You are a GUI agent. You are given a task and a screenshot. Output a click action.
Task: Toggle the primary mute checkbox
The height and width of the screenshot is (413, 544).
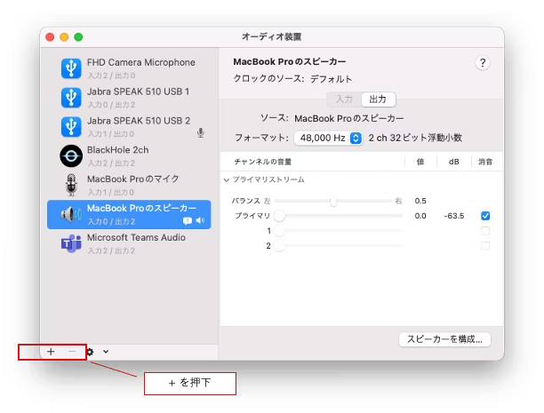pyautogui.click(x=485, y=216)
